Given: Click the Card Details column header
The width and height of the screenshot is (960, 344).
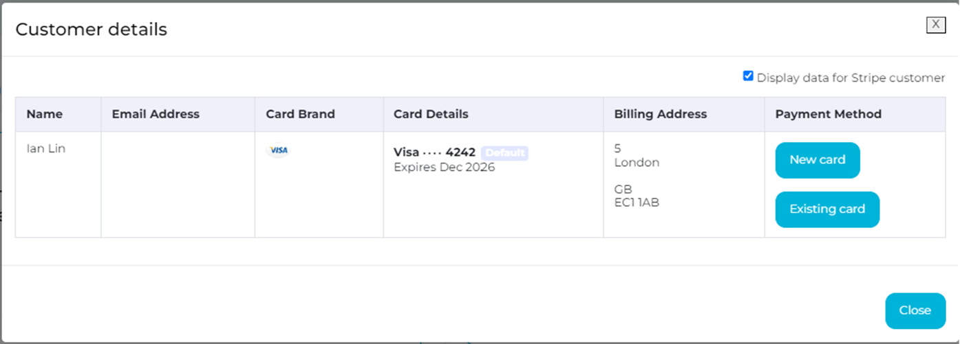Looking at the screenshot, I should coord(431,114).
